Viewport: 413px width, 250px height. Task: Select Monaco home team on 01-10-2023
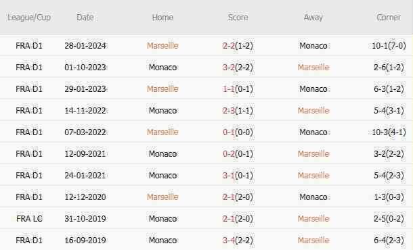[162, 68]
